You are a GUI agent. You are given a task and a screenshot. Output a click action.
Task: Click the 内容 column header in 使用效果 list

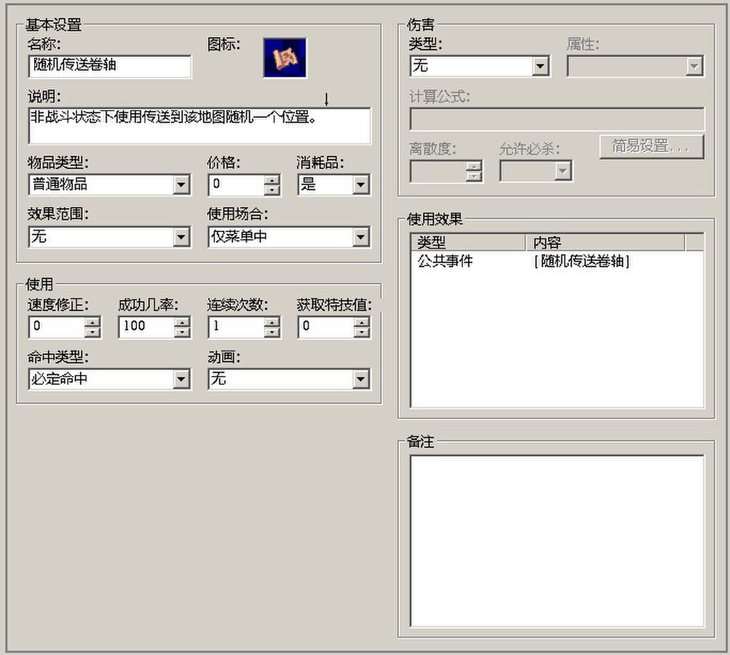click(x=605, y=243)
